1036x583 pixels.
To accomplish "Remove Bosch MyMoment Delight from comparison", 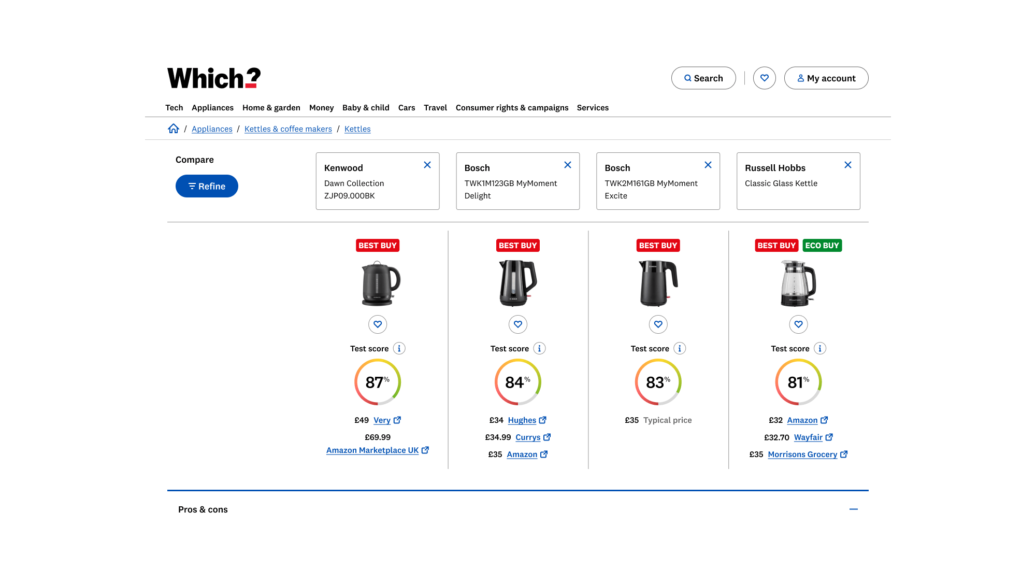I will (568, 165).
